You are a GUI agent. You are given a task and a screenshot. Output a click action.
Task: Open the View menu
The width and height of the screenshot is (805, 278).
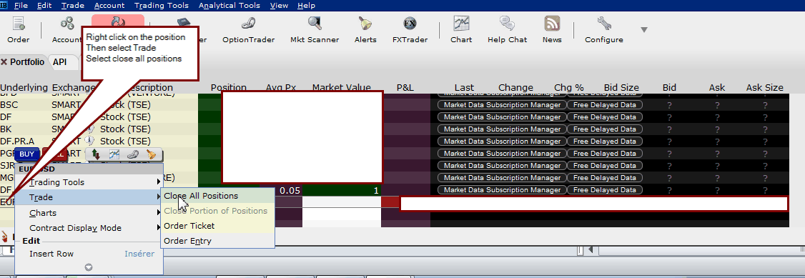click(x=279, y=6)
